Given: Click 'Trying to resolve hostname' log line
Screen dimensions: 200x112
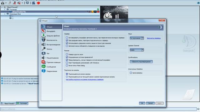Looking at the screenshot, I should click(20, 78).
